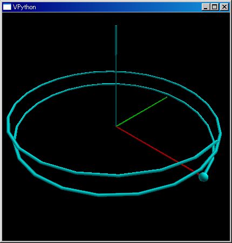
Task: Click the top end of the vertical axis
Action: click(x=116, y=26)
